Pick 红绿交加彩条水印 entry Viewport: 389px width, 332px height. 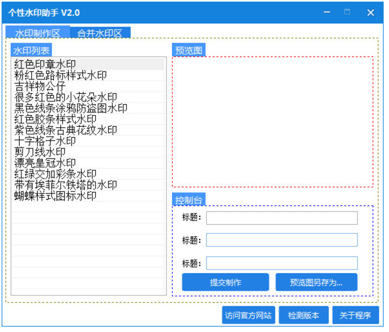coord(55,174)
